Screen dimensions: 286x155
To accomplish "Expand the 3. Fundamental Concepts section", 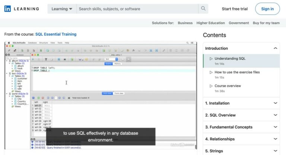I will 241,127.
